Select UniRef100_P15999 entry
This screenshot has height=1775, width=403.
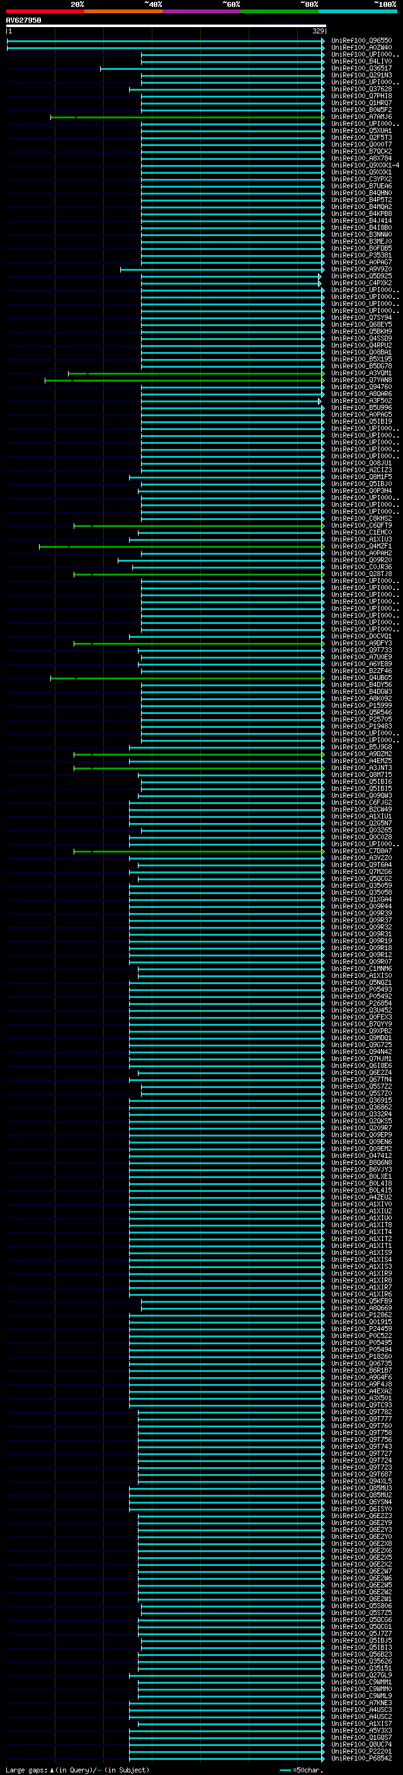361,706
